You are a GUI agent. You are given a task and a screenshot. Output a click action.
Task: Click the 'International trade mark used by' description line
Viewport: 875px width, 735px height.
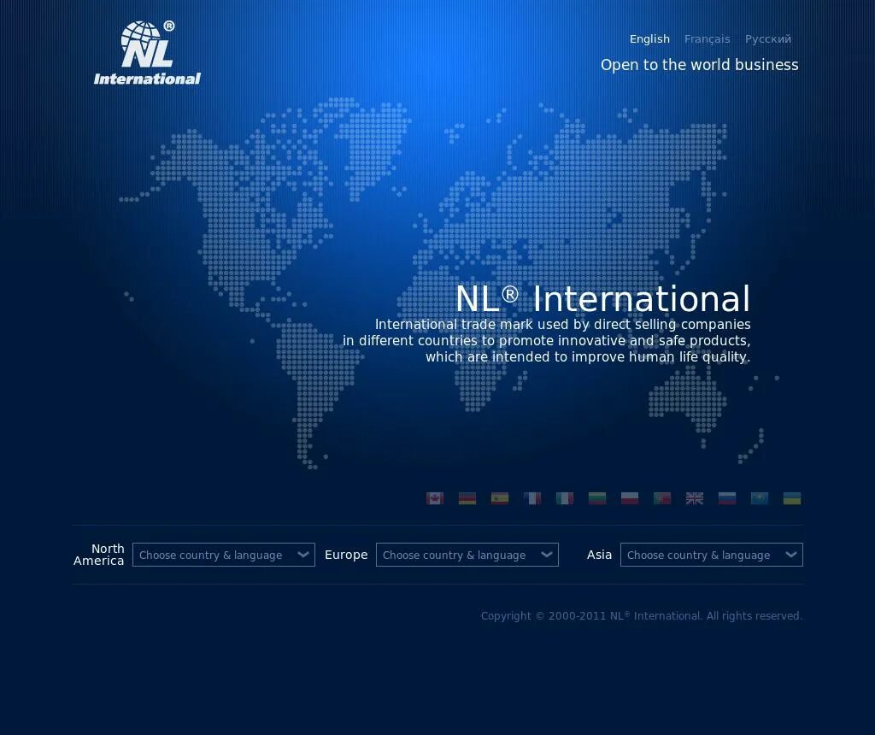click(x=562, y=324)
